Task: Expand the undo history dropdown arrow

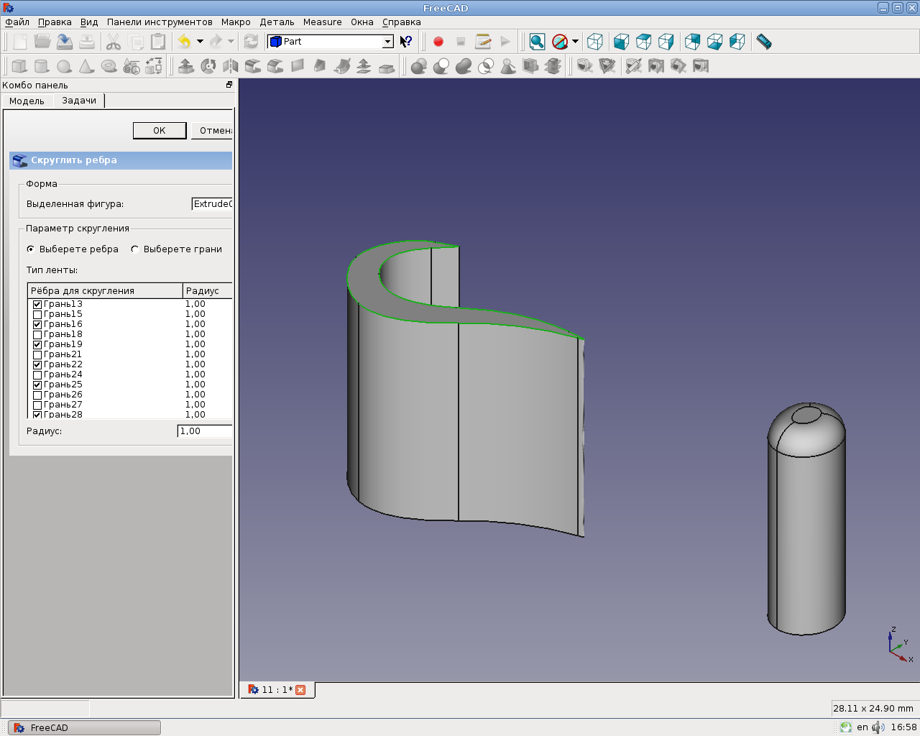Action: (x=200, y=42)
